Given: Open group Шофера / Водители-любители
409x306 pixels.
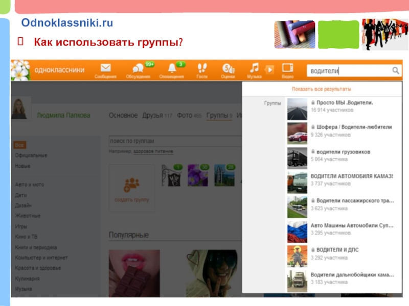Looking at the screenshot, I should 354,127.
